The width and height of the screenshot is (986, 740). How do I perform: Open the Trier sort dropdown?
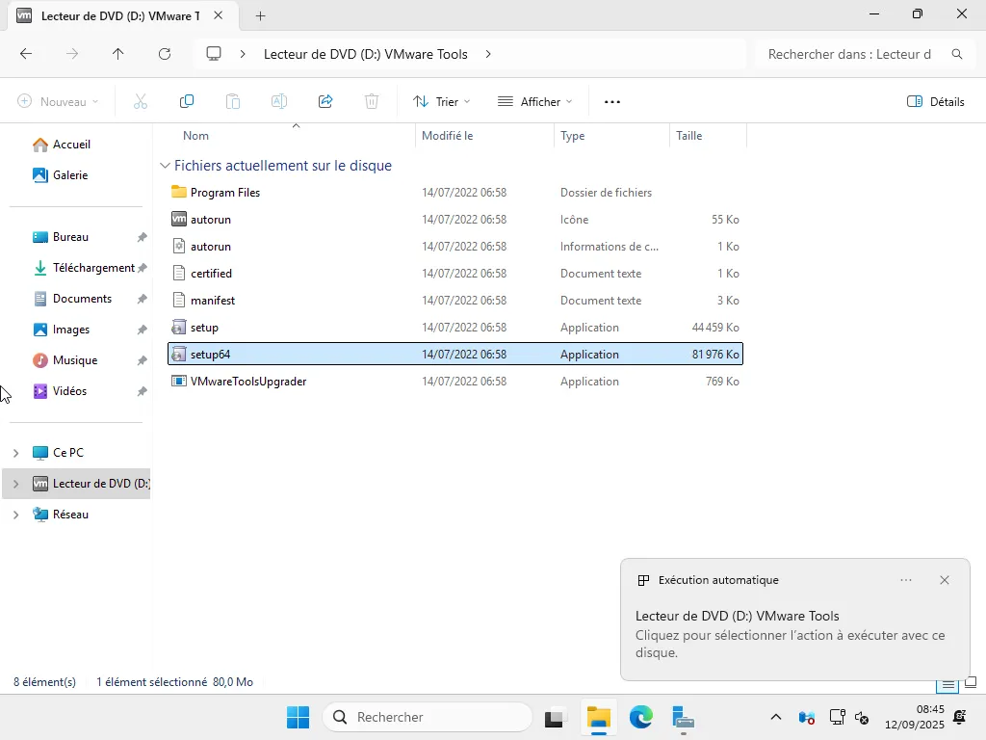[x=441, y=101]
